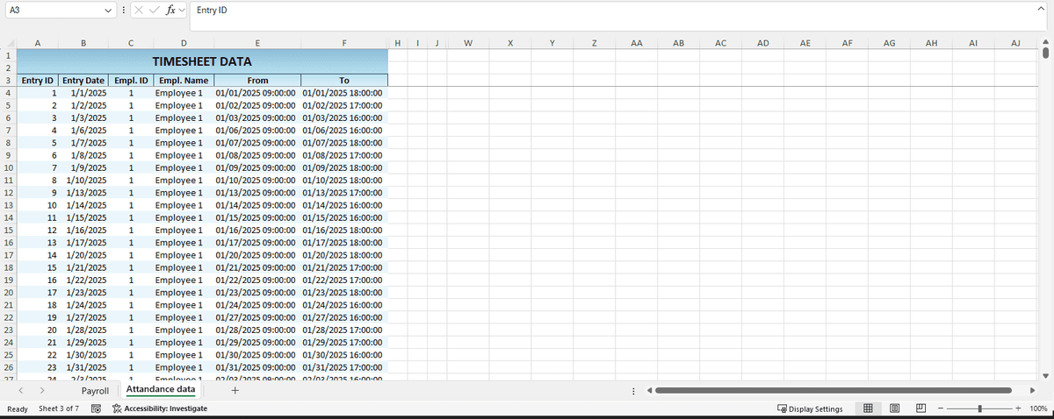
Task: Select column D header
Action: click(183, 42)
